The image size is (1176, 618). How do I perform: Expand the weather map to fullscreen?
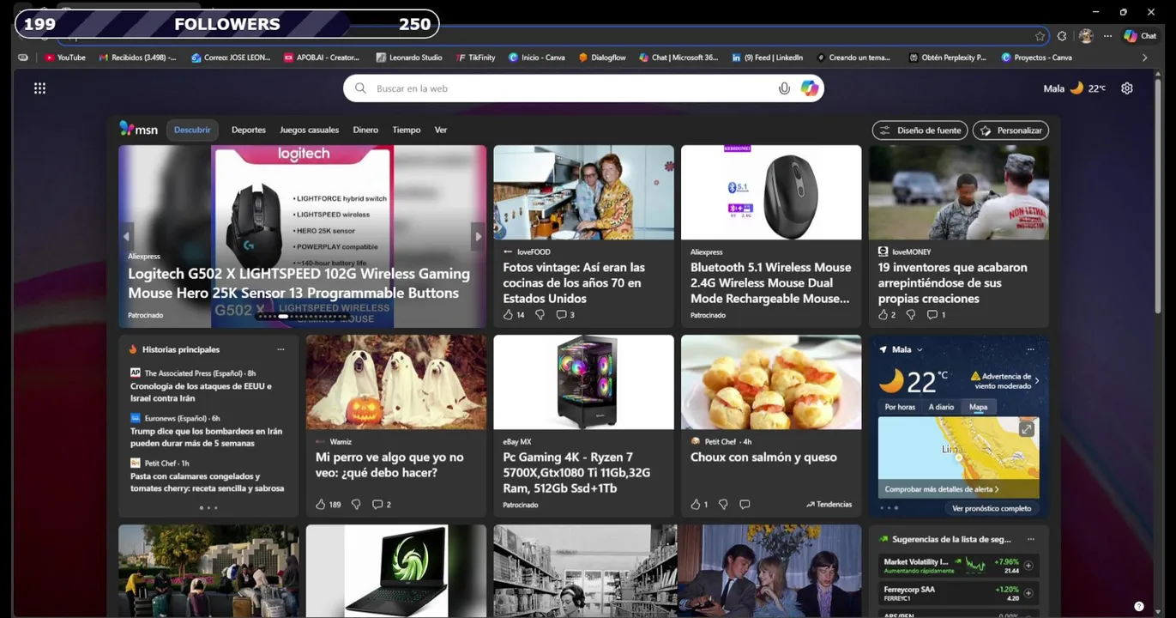point(1026,429)
